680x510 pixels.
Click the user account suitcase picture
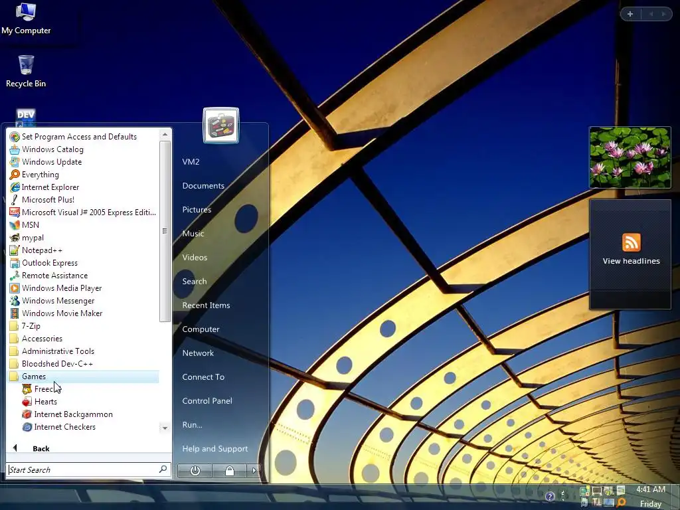tap(220, 126)
